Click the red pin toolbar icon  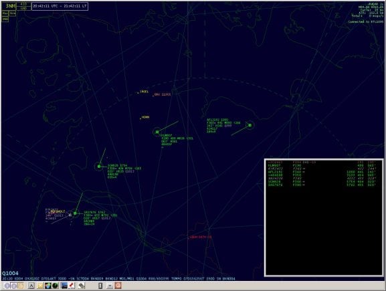[72, 286]
